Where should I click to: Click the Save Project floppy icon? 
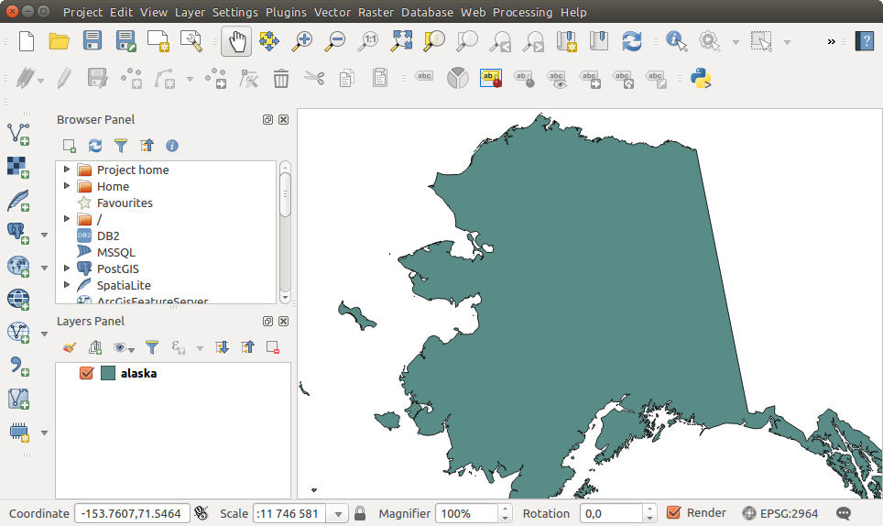(x=93, y=41)
